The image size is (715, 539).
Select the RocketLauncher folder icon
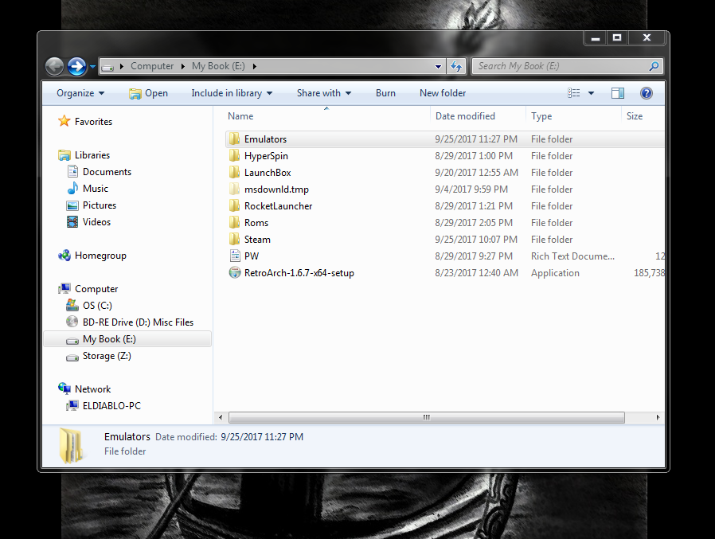coord(234,206)
